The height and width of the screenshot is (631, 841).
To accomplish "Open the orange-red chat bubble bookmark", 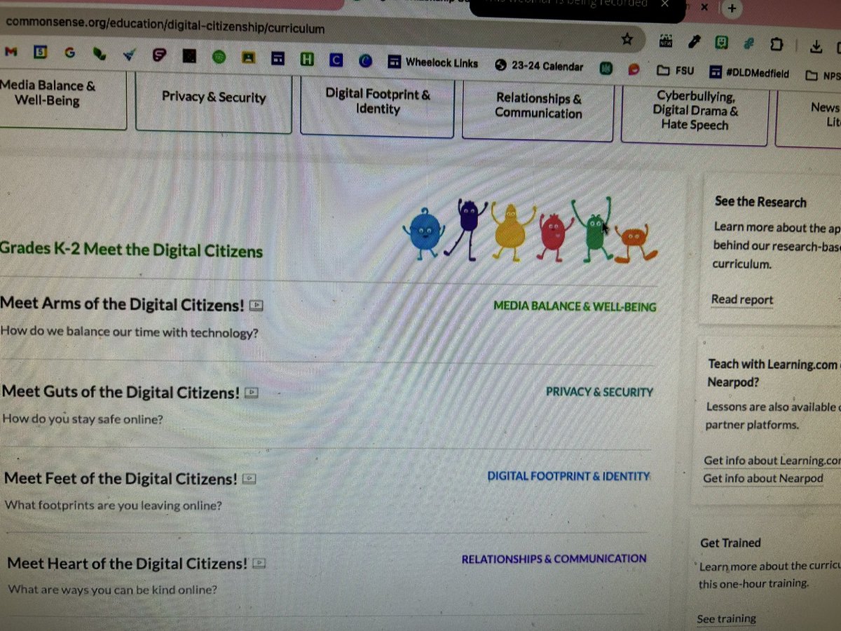I will tap(634, 69).
